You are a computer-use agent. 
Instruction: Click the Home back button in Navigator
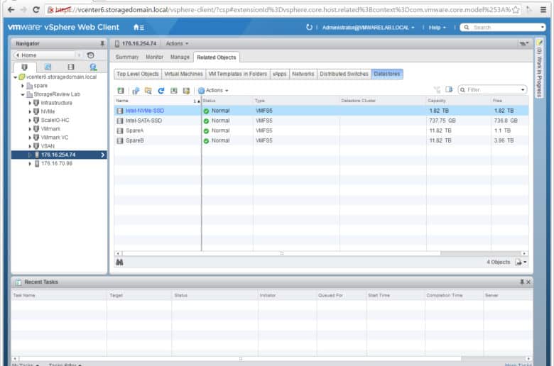pos(48,55)
